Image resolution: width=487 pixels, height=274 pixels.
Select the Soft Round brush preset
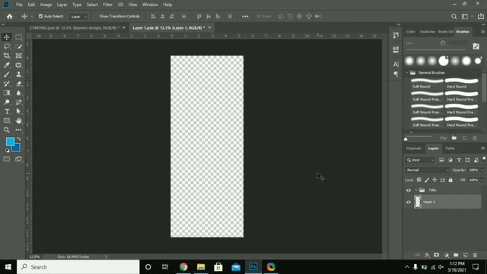[x=427, y=83]
